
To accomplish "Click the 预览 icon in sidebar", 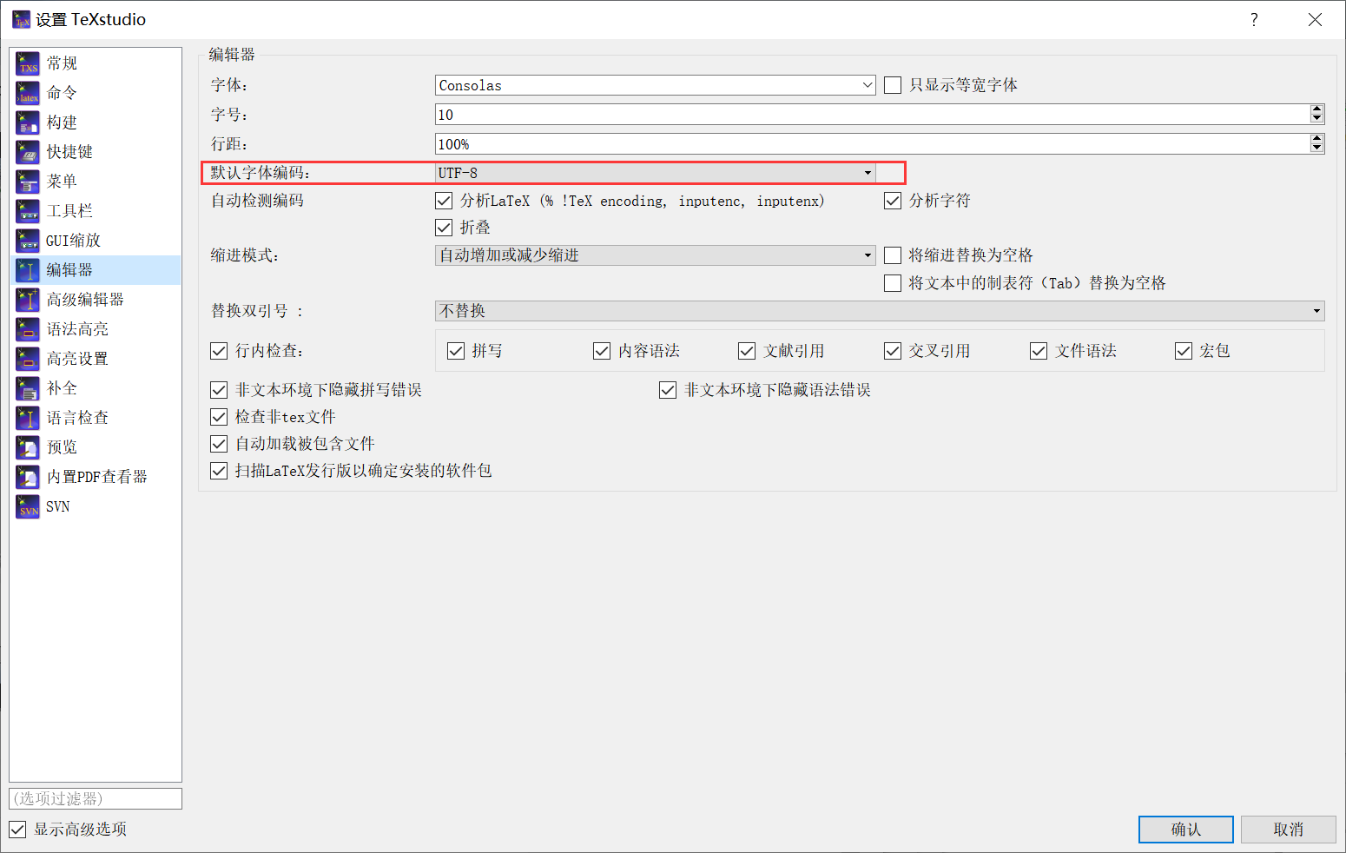I will (28, 447).
